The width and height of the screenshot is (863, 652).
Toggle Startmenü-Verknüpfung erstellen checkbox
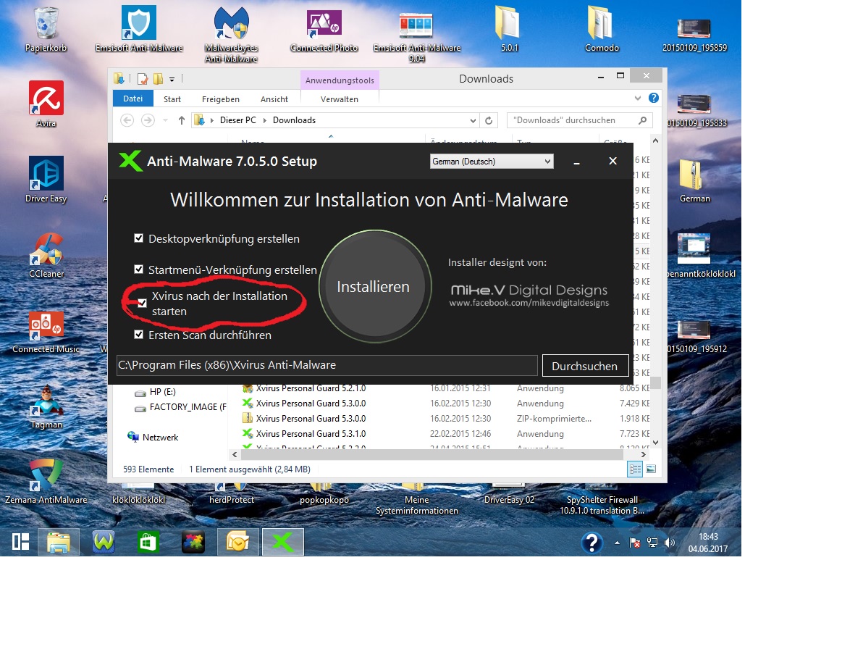pos(139,269)
